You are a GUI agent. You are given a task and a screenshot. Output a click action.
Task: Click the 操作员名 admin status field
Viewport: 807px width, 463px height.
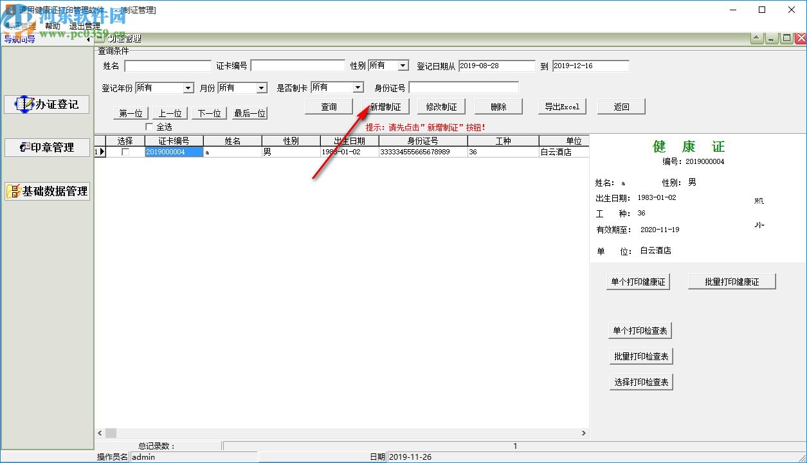[x=194, y=457]
